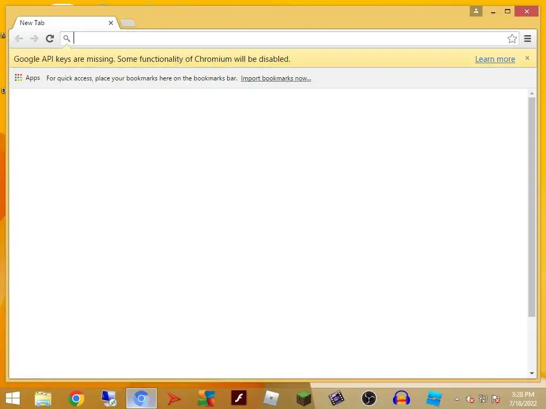
Task: Open the blue Roblox Studio taskbar icon
Action: tap(434, 398)
